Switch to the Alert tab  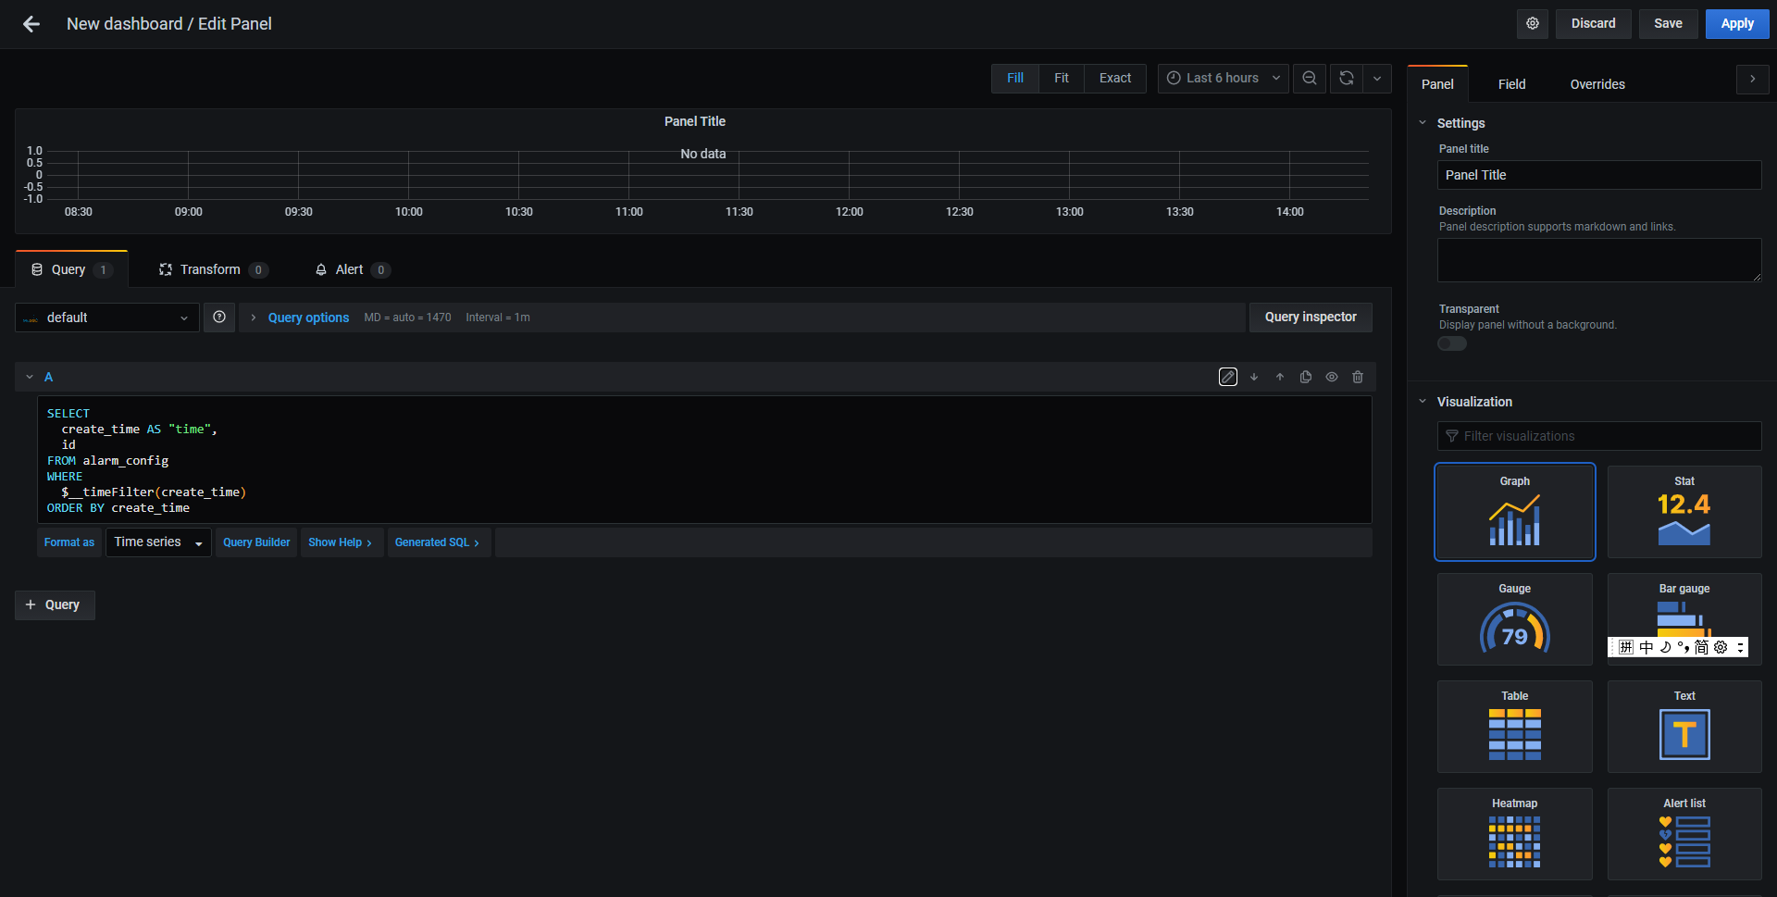point(353,269)
